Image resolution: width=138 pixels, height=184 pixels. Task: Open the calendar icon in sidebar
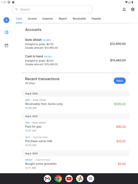point(6,45)
